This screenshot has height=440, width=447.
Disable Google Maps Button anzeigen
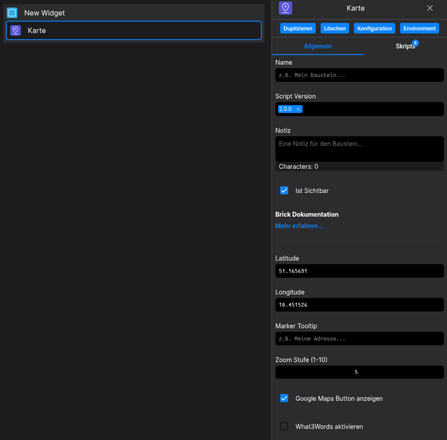[x=284, y=398]
